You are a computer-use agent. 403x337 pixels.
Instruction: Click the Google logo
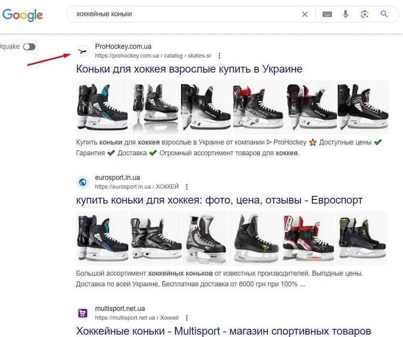click(23, 15)
